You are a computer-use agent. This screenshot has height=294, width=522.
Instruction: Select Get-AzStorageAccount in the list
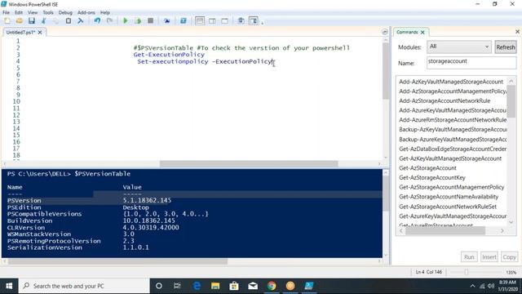point(427,168)
